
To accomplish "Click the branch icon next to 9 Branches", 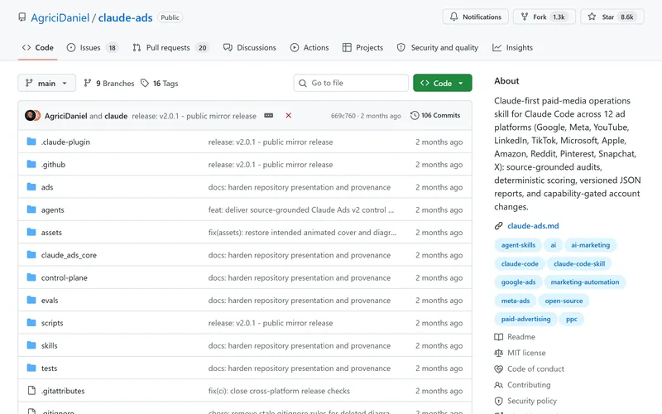I will coord(88,83).
